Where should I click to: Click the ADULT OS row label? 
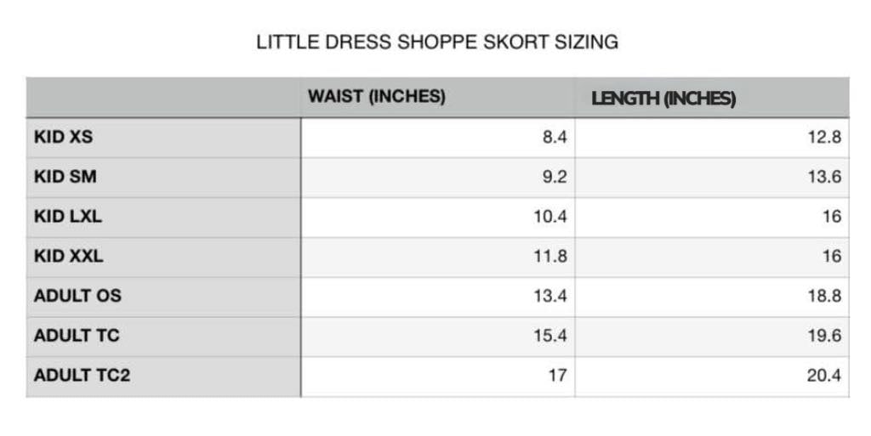click(x=77, y=296)
